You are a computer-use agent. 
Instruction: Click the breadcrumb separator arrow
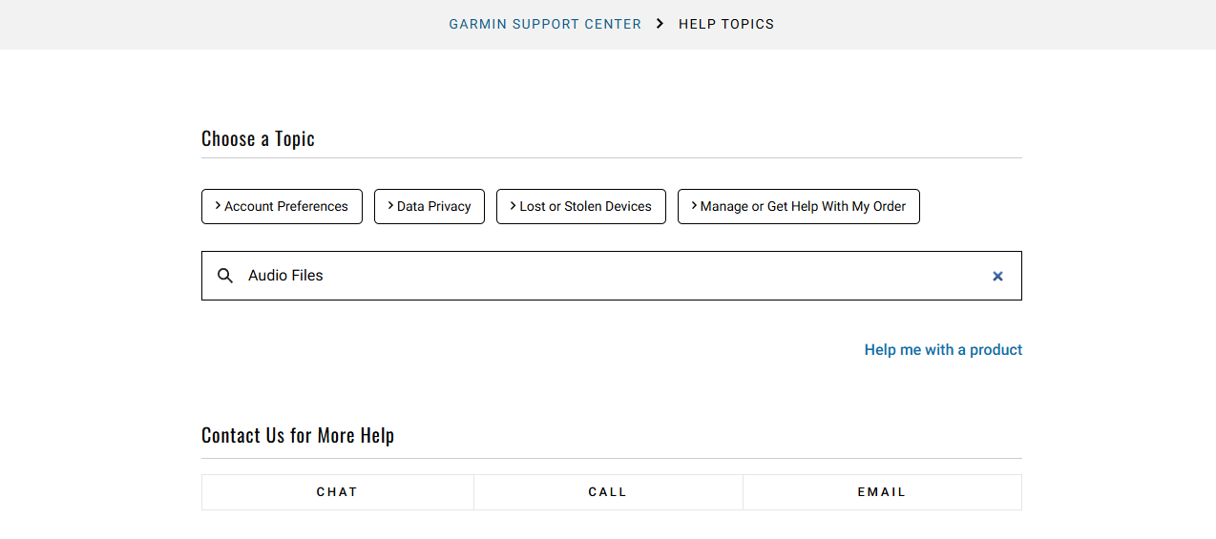[x=660, y=24]
